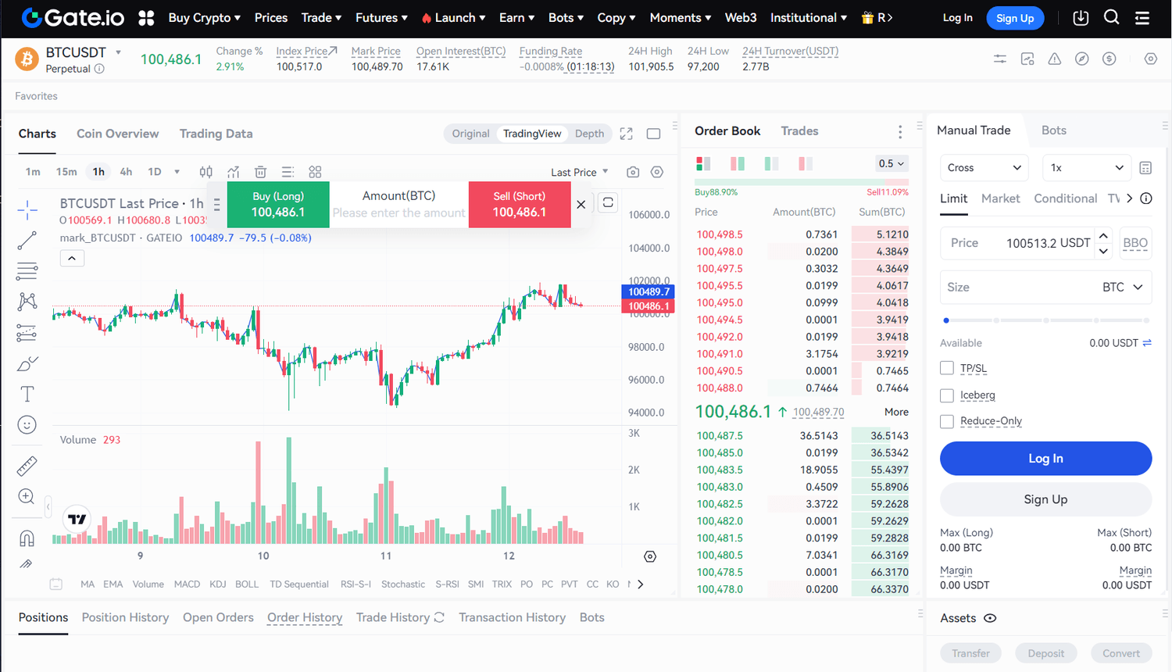Open the emoji sticker tool
The height and width of the screenshot is (672, 1172).
pos(27,424)
